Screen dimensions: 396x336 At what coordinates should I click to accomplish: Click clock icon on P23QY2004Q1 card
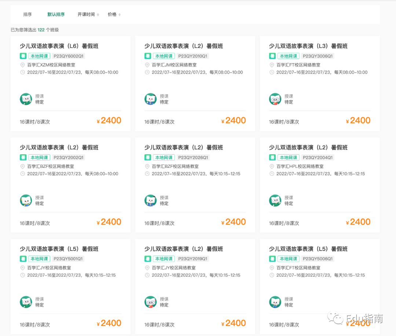(x=272, y=174)
